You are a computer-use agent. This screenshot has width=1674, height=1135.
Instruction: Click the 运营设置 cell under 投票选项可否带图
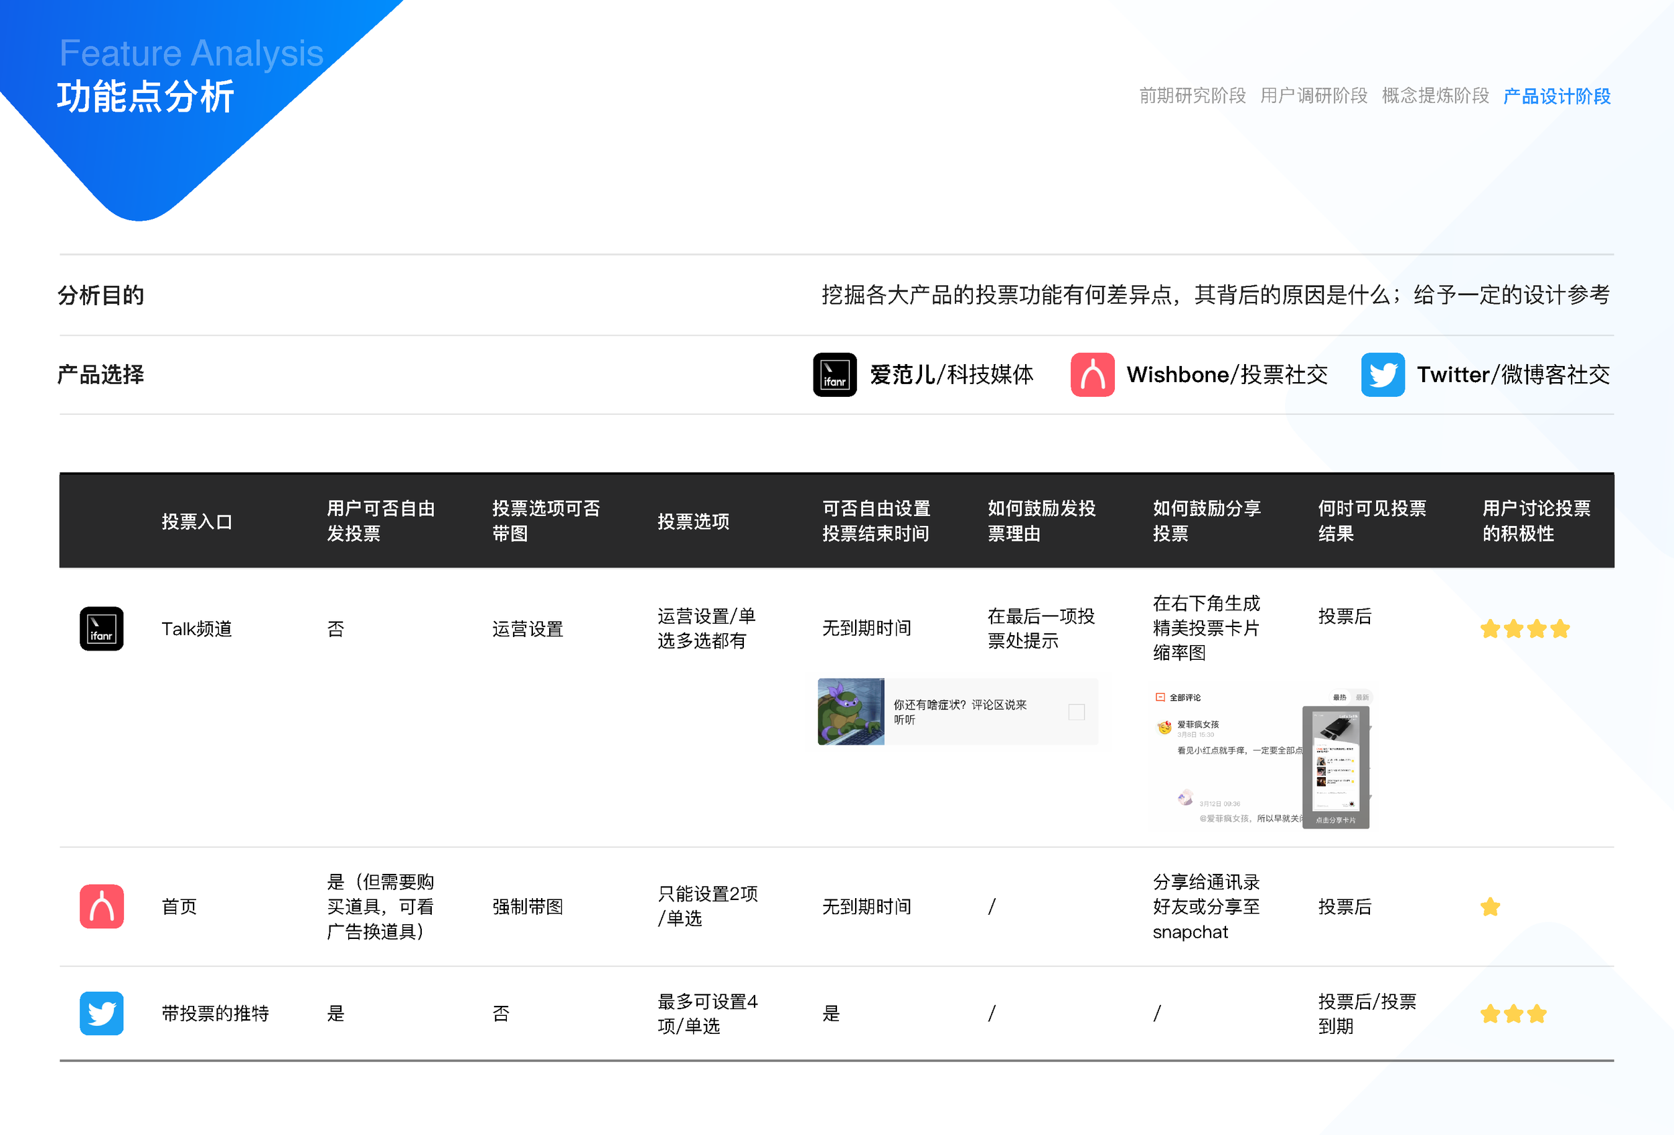[527, 629]
